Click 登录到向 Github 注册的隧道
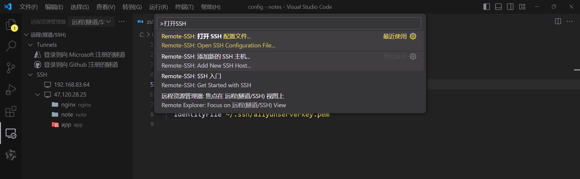The height and width of the screenshot is (179, 580). (x=81, y=65)
